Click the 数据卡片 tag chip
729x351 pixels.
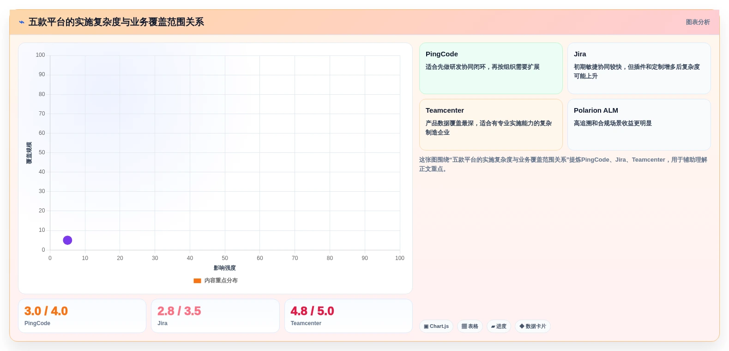(x=533, y=327)
